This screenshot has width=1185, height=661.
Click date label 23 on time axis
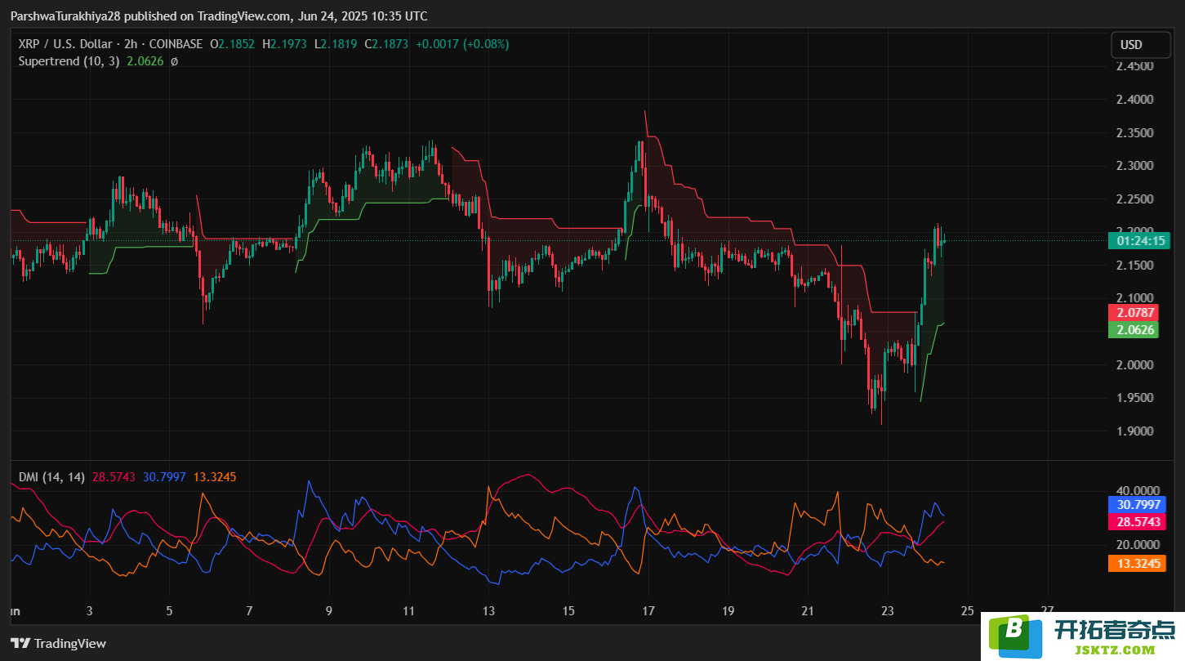(888, 610)
